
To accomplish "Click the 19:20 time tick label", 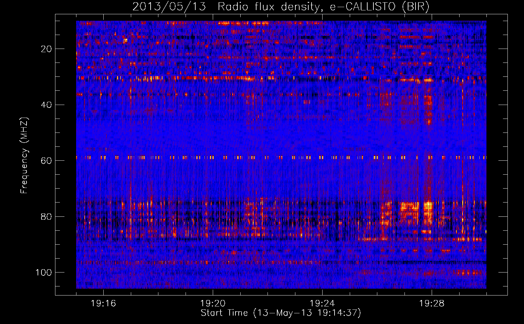I will tap(213, 304).
